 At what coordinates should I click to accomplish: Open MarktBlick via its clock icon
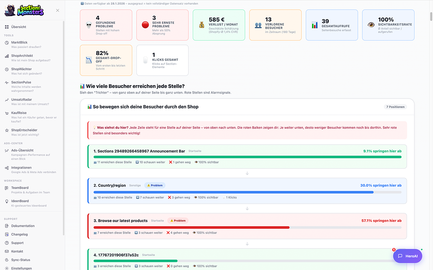coord(7,43)
